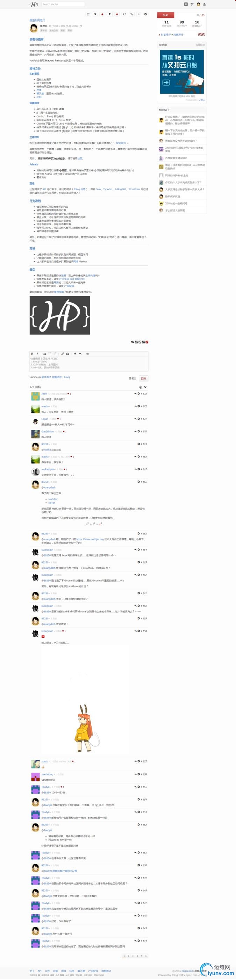Go to page 2 in pagination
This screenshot has width=236, height=979.
[x=128, y=956]
